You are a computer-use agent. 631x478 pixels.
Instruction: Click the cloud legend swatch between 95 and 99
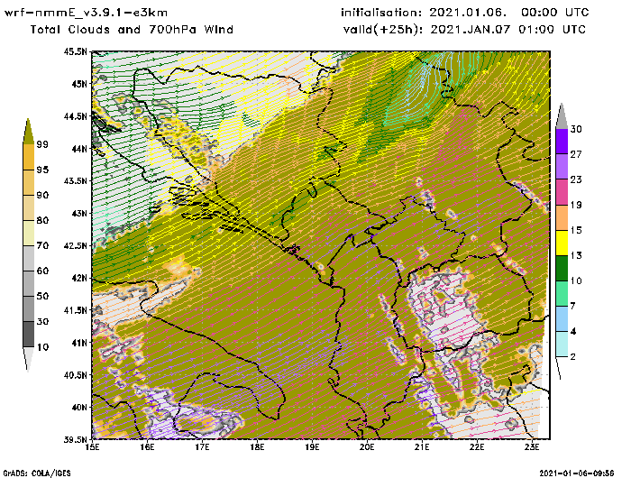pyautogui.click(x=29, y=157)
